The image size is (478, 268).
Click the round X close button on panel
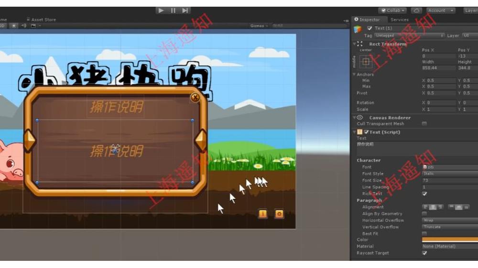click(x=195, y=97)
